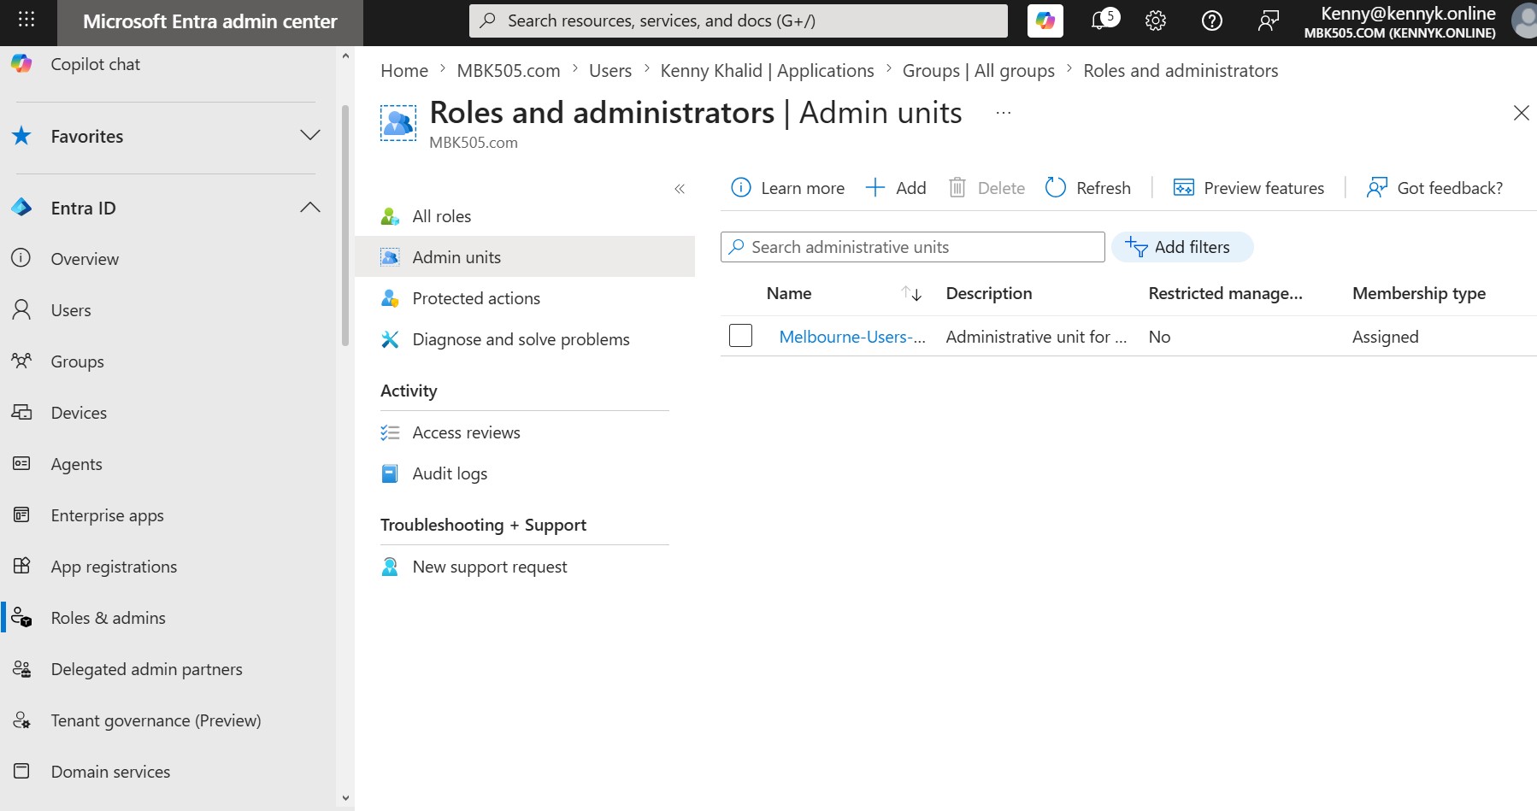This screenshot has height=811, width=1537.
Task: Go to Groups | All groups breadcrumb
Action: 979,70
